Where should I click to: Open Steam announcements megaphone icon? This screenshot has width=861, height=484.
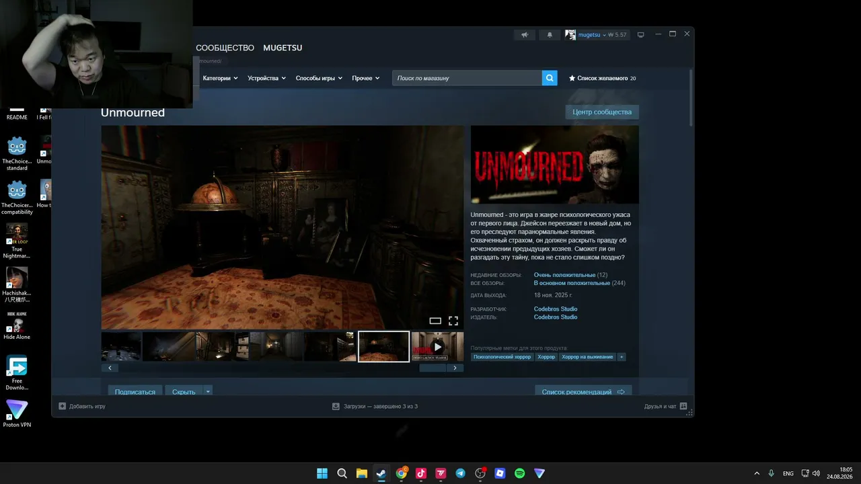(x=525, y=35)
